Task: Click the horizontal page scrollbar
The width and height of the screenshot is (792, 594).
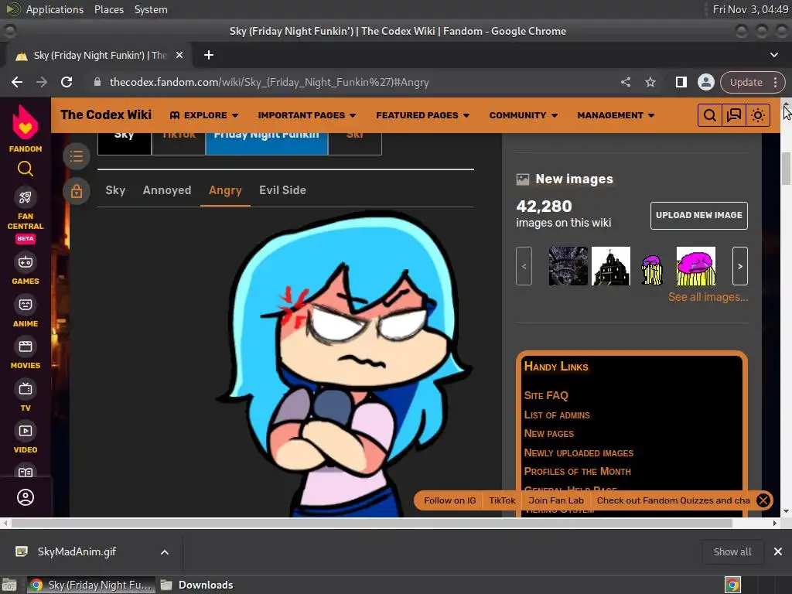Action: click(x=372, y=524)
